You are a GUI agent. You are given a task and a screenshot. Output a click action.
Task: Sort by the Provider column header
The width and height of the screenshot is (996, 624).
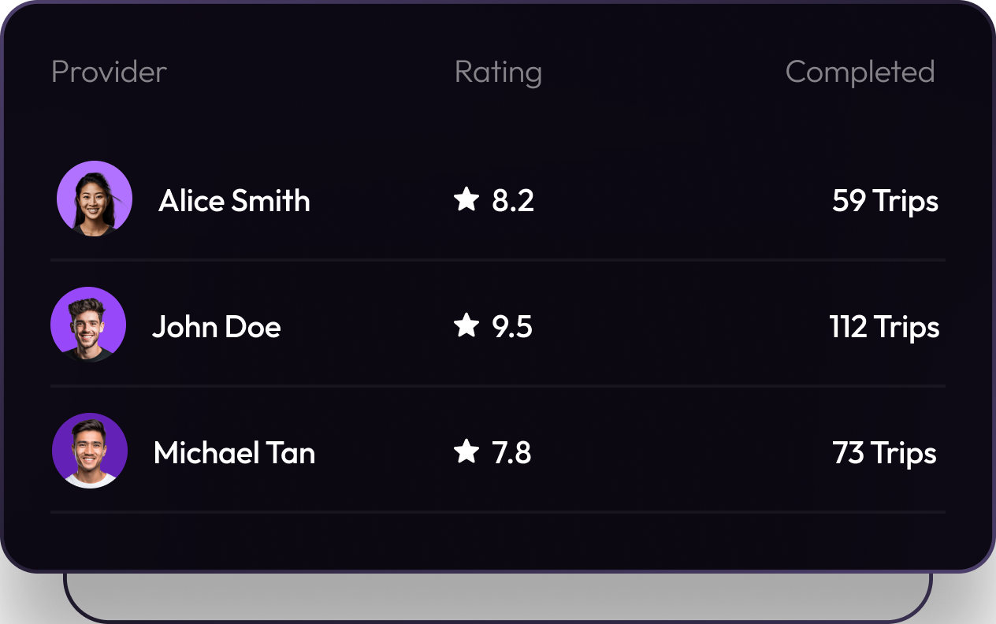109,72
